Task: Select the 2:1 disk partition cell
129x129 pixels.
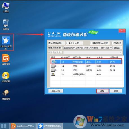Action: [63, 70]
